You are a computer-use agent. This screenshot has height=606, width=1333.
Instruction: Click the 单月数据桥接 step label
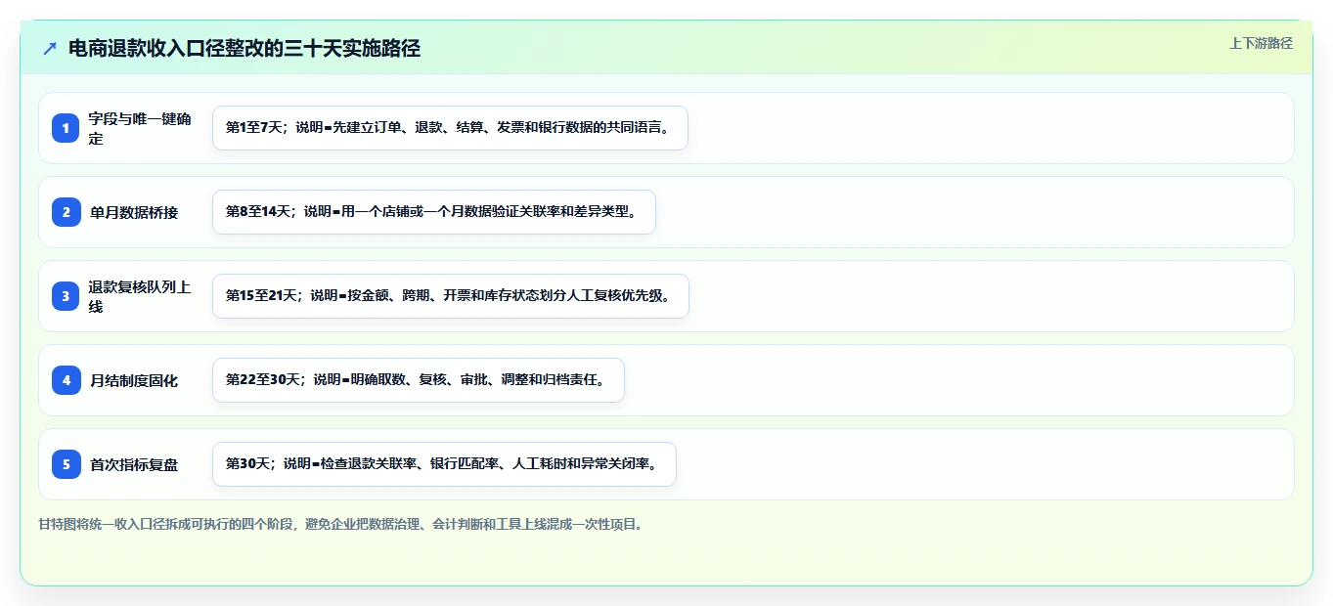(x=134, y=212)
